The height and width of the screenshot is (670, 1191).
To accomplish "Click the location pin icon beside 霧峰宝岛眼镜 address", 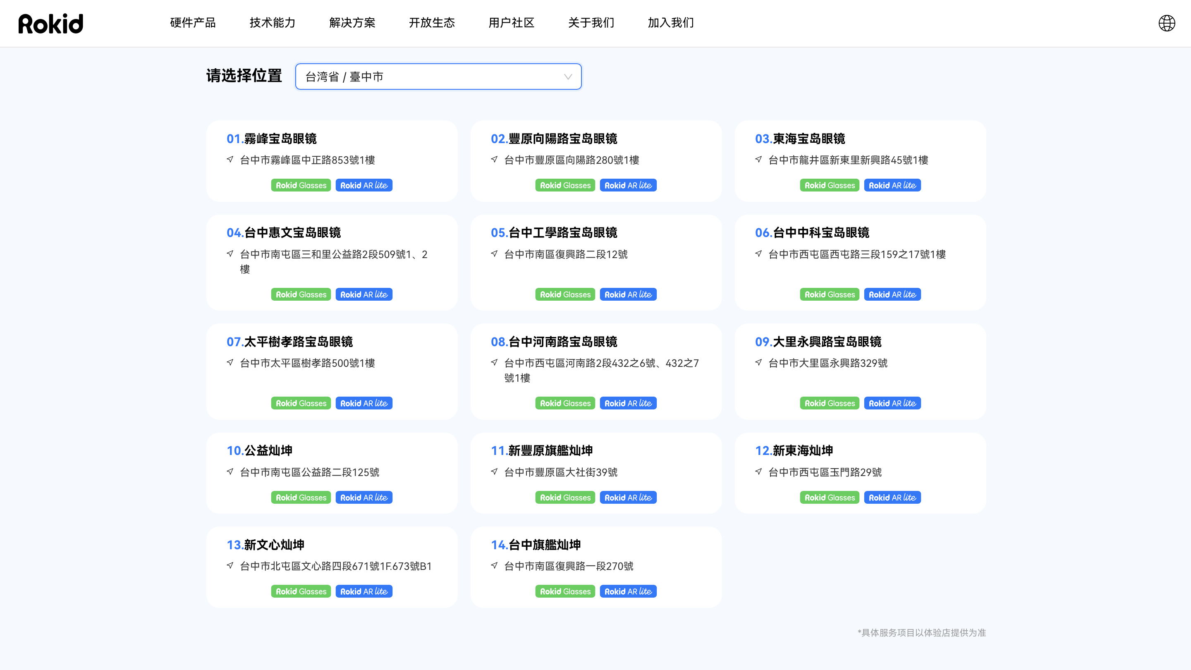I will pos(230,160).
